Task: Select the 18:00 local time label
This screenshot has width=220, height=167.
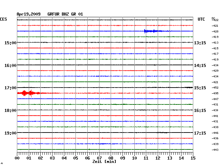Action: [10, 111]
